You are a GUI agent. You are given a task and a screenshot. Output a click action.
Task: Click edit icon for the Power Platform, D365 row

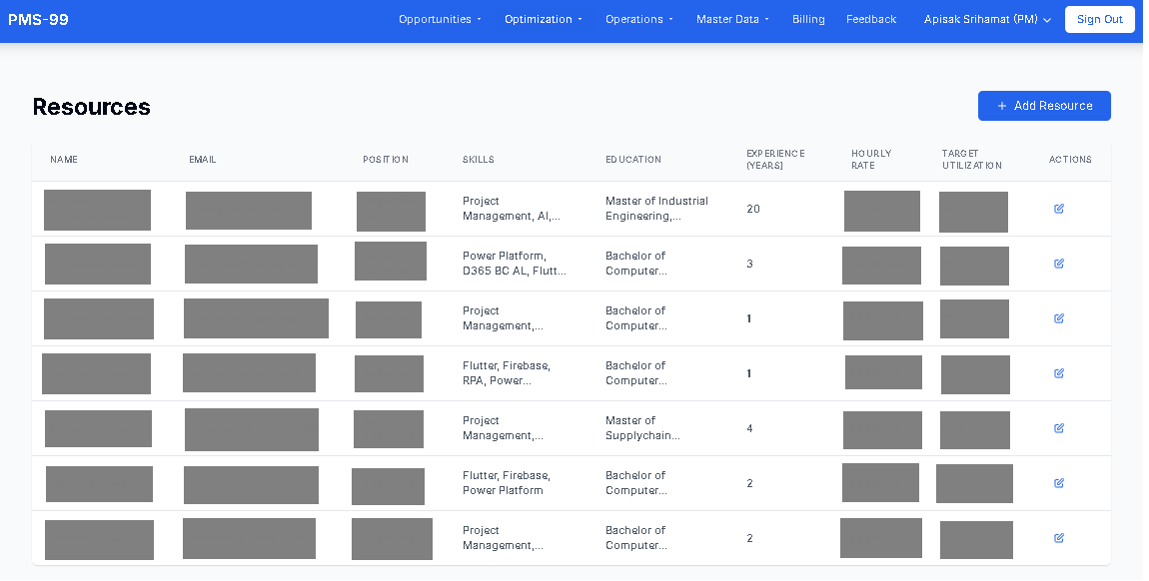[1059, 264]
